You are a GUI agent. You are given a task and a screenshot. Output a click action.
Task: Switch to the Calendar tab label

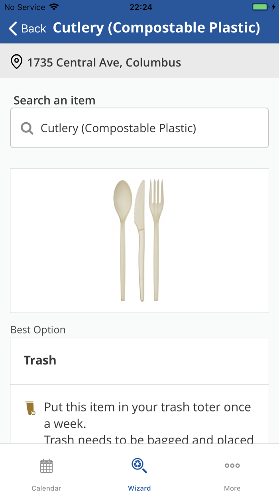point(46,488)
